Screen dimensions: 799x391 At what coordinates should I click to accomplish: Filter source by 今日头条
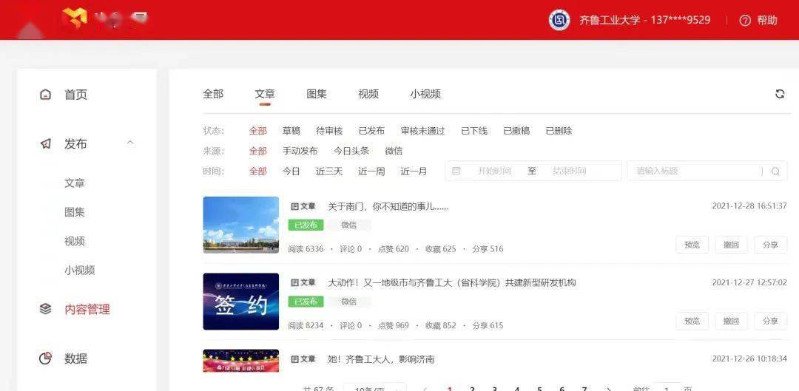351,152
